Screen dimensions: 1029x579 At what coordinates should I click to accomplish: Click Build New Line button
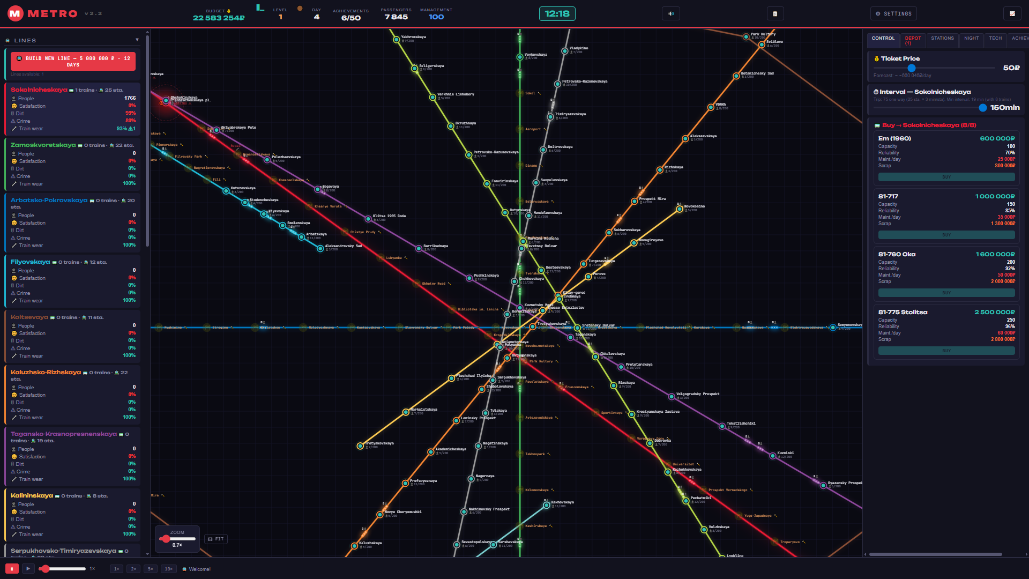click(x=73, y=62)
